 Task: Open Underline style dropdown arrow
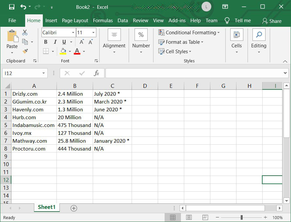coord(71,42)
